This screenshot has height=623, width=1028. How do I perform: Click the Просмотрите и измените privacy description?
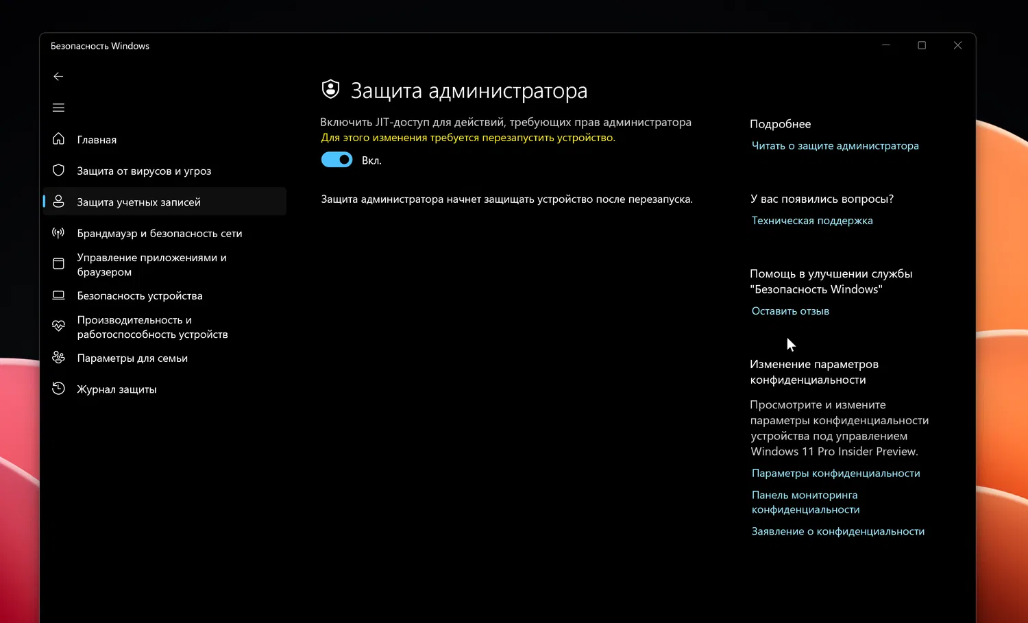[840, 428]
